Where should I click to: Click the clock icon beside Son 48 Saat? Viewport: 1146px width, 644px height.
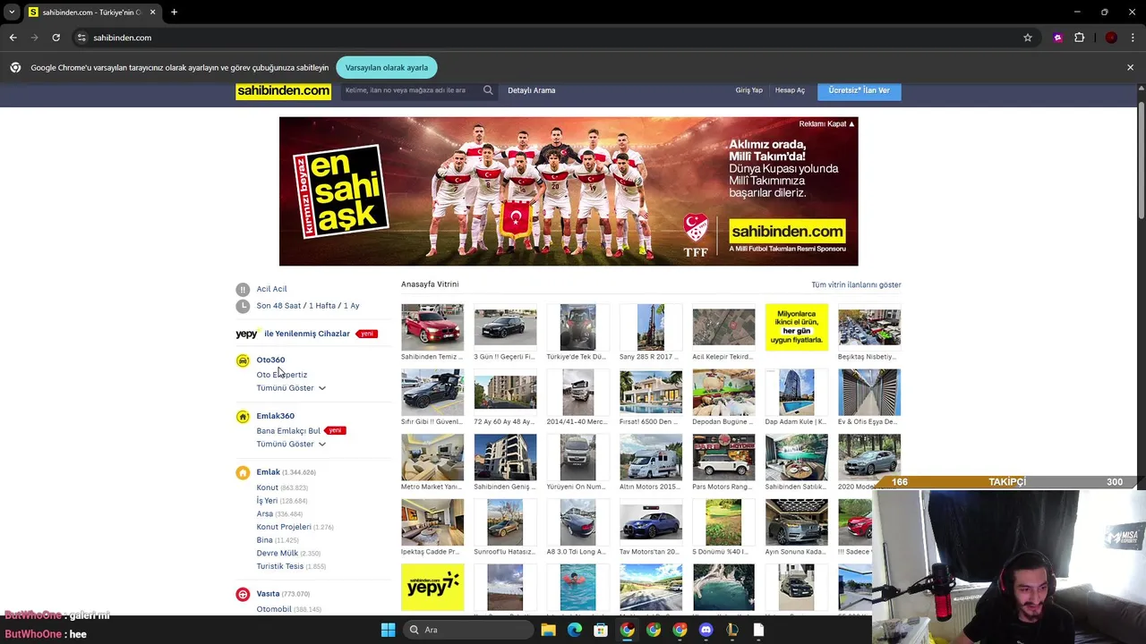[243, 306]
